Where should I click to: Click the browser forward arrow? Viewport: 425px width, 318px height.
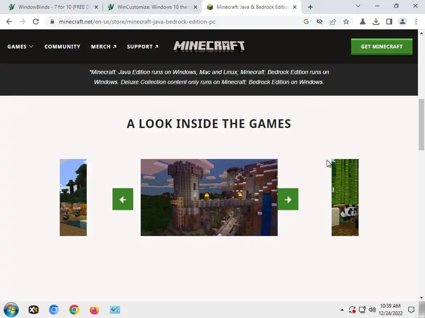click(22, 22)
